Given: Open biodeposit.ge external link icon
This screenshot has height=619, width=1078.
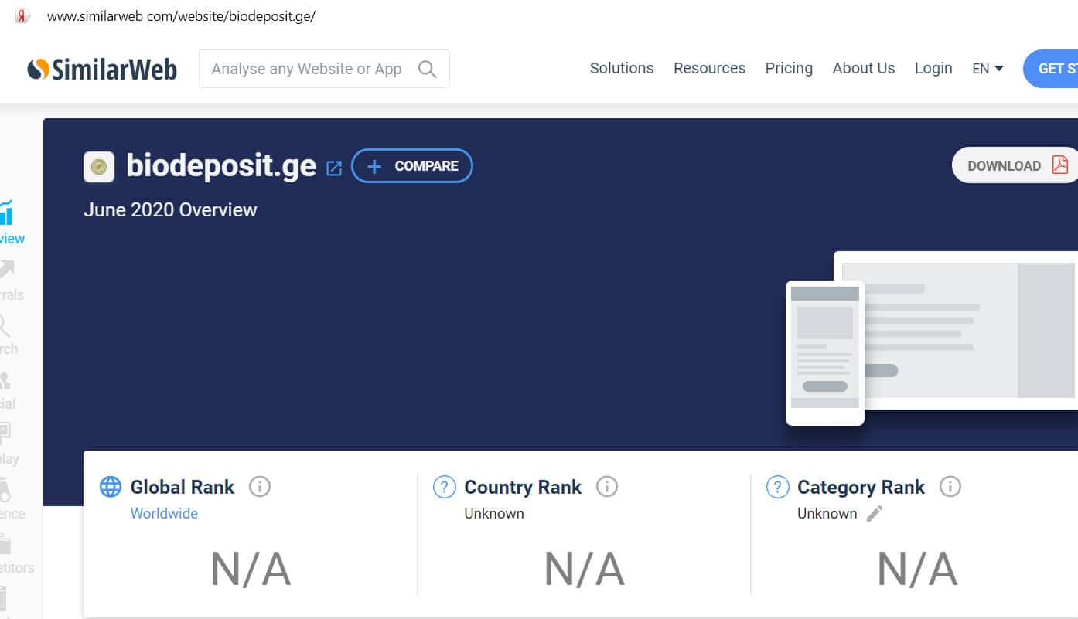Looking at the screenshot, I should pos(334,168).
